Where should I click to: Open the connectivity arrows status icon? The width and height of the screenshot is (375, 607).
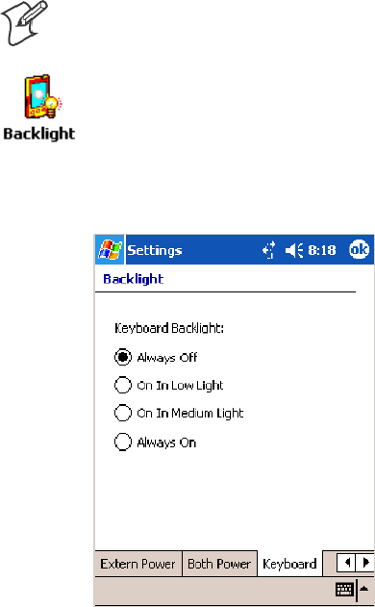tap(269, 250)
